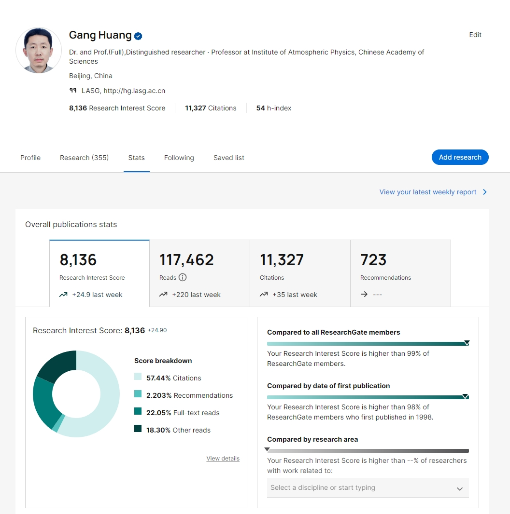Open the Profile tab
This screenshot has width=510, height=514.
click(30, 158)
